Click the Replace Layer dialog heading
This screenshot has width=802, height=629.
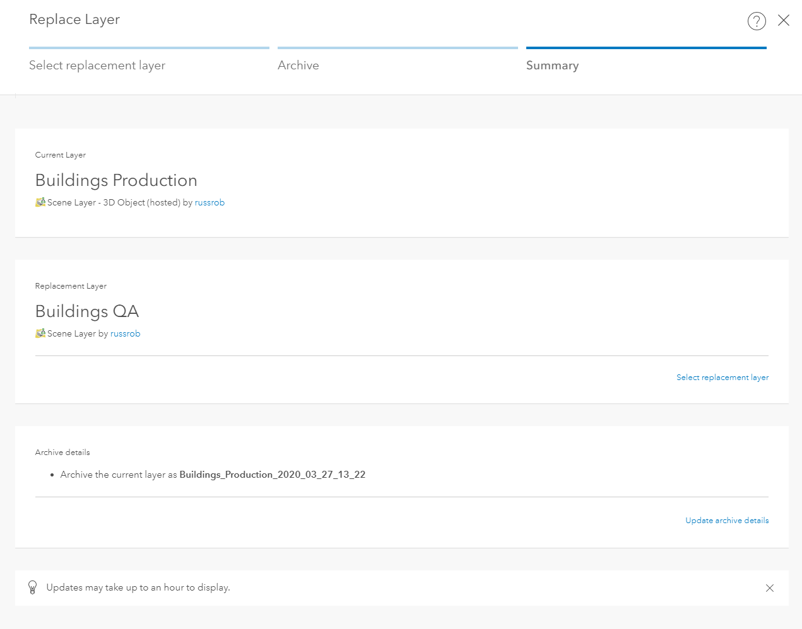[74, 20]
